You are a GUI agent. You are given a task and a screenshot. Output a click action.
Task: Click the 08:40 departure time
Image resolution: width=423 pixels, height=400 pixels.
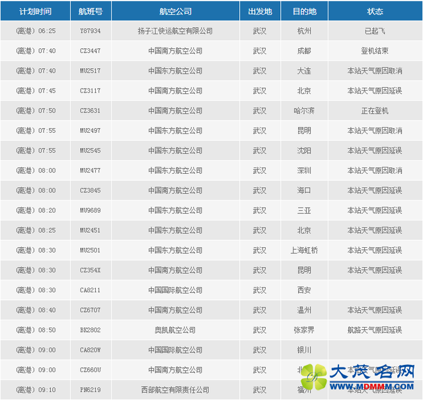tap(47, 310)
